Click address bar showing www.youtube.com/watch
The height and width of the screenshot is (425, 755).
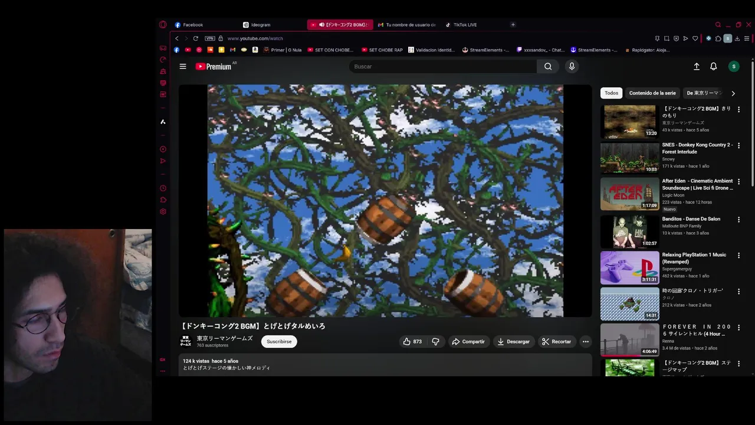click(255, 38)
